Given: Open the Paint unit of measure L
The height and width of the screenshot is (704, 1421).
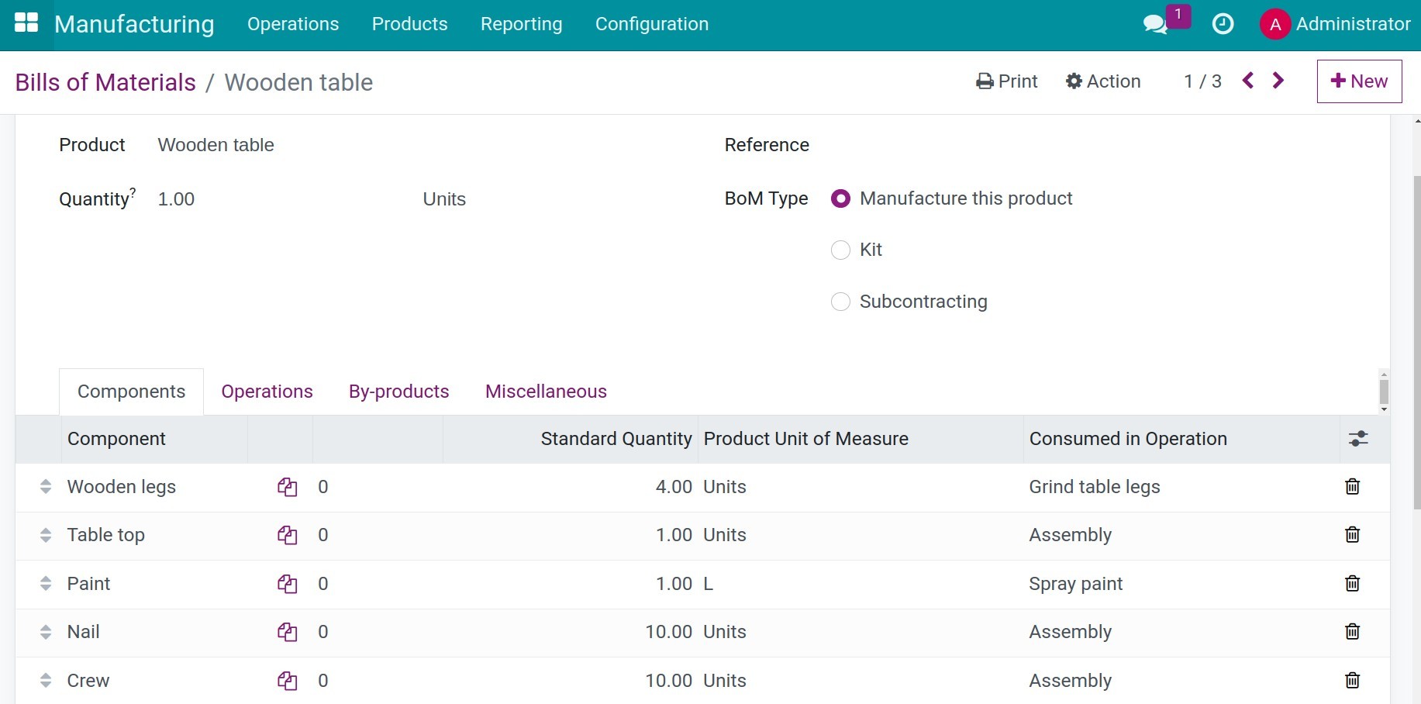Looking at the screenshot, I should 709,584.
